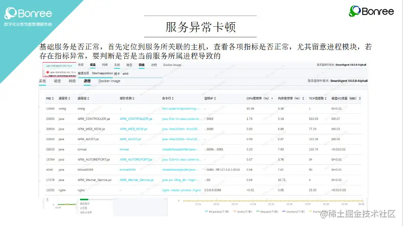
Task: Click TCP connections value 533.03
Action: click(313, 119)
